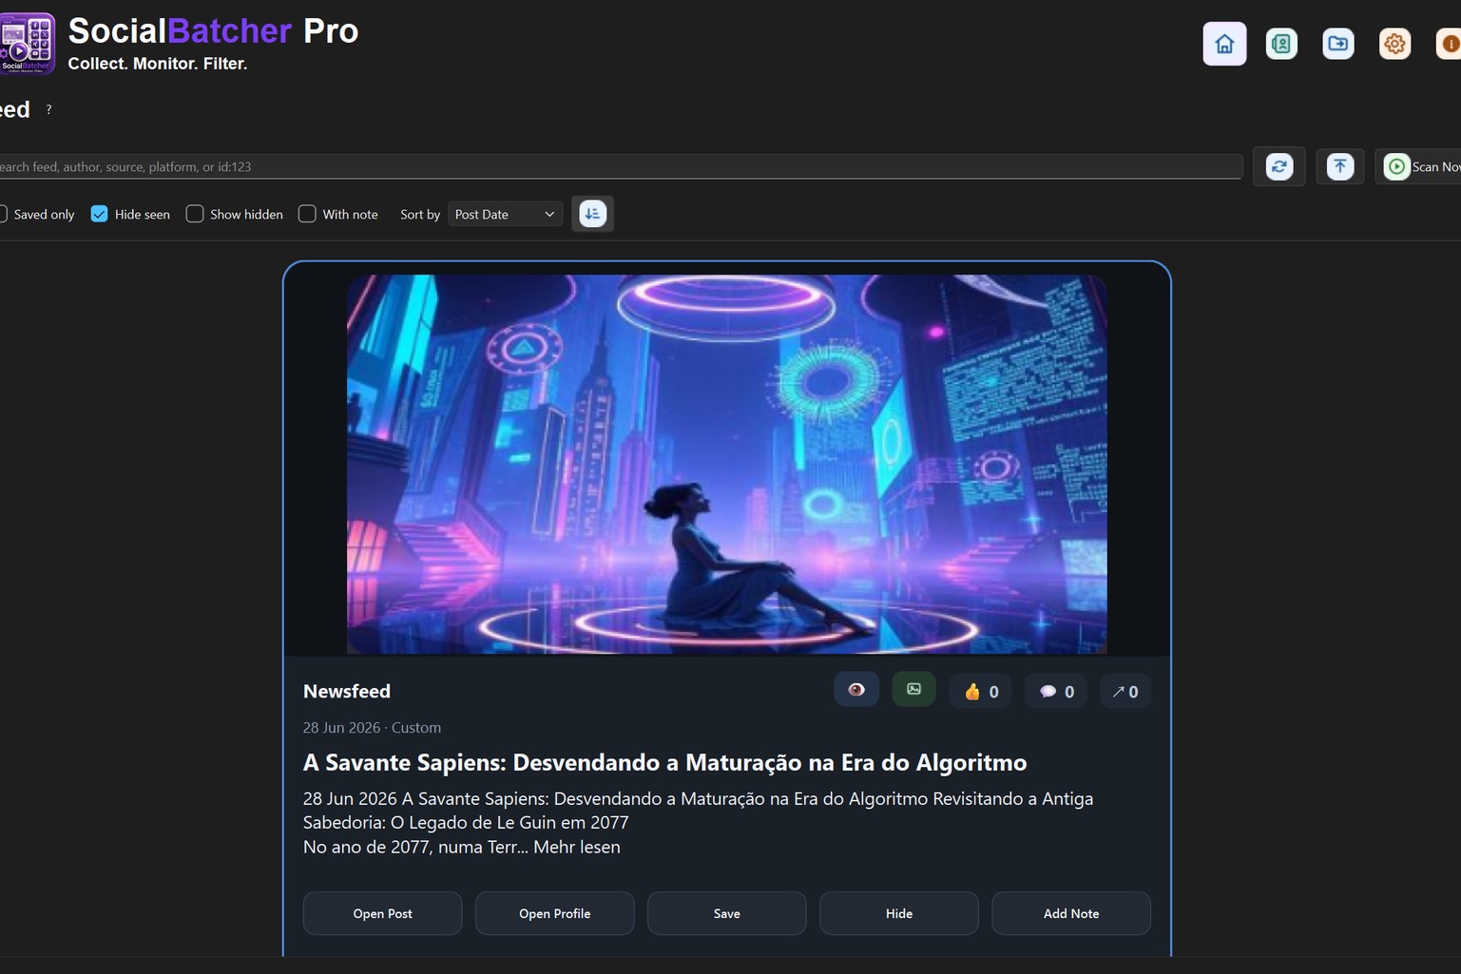Open settings gear icon

[1394, 44]
